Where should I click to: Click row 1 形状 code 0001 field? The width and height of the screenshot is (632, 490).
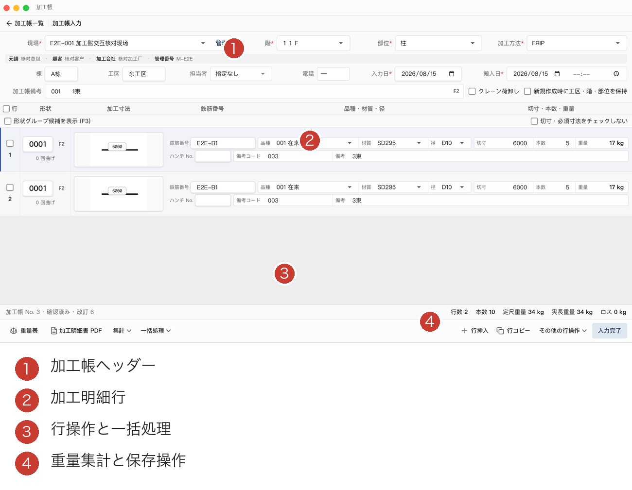click(x=38, y=144)
